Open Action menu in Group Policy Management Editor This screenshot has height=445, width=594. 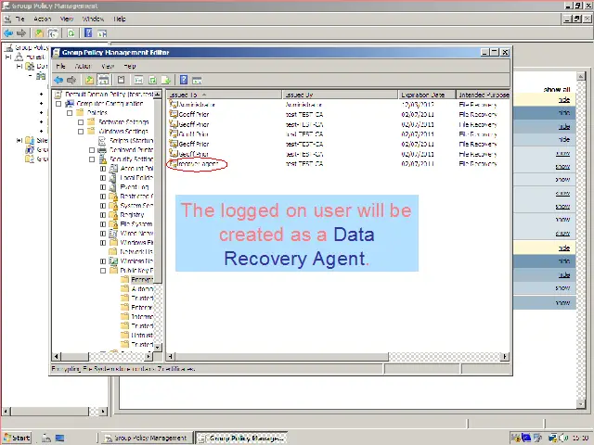click(x=83, y=66)
